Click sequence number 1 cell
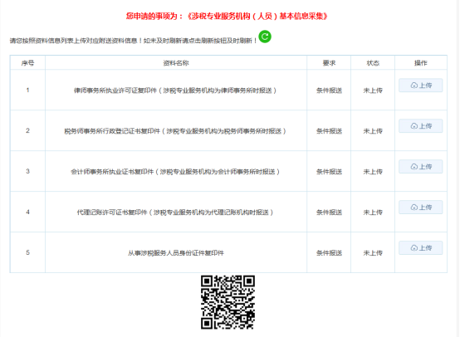 click(x=27, y=90)
